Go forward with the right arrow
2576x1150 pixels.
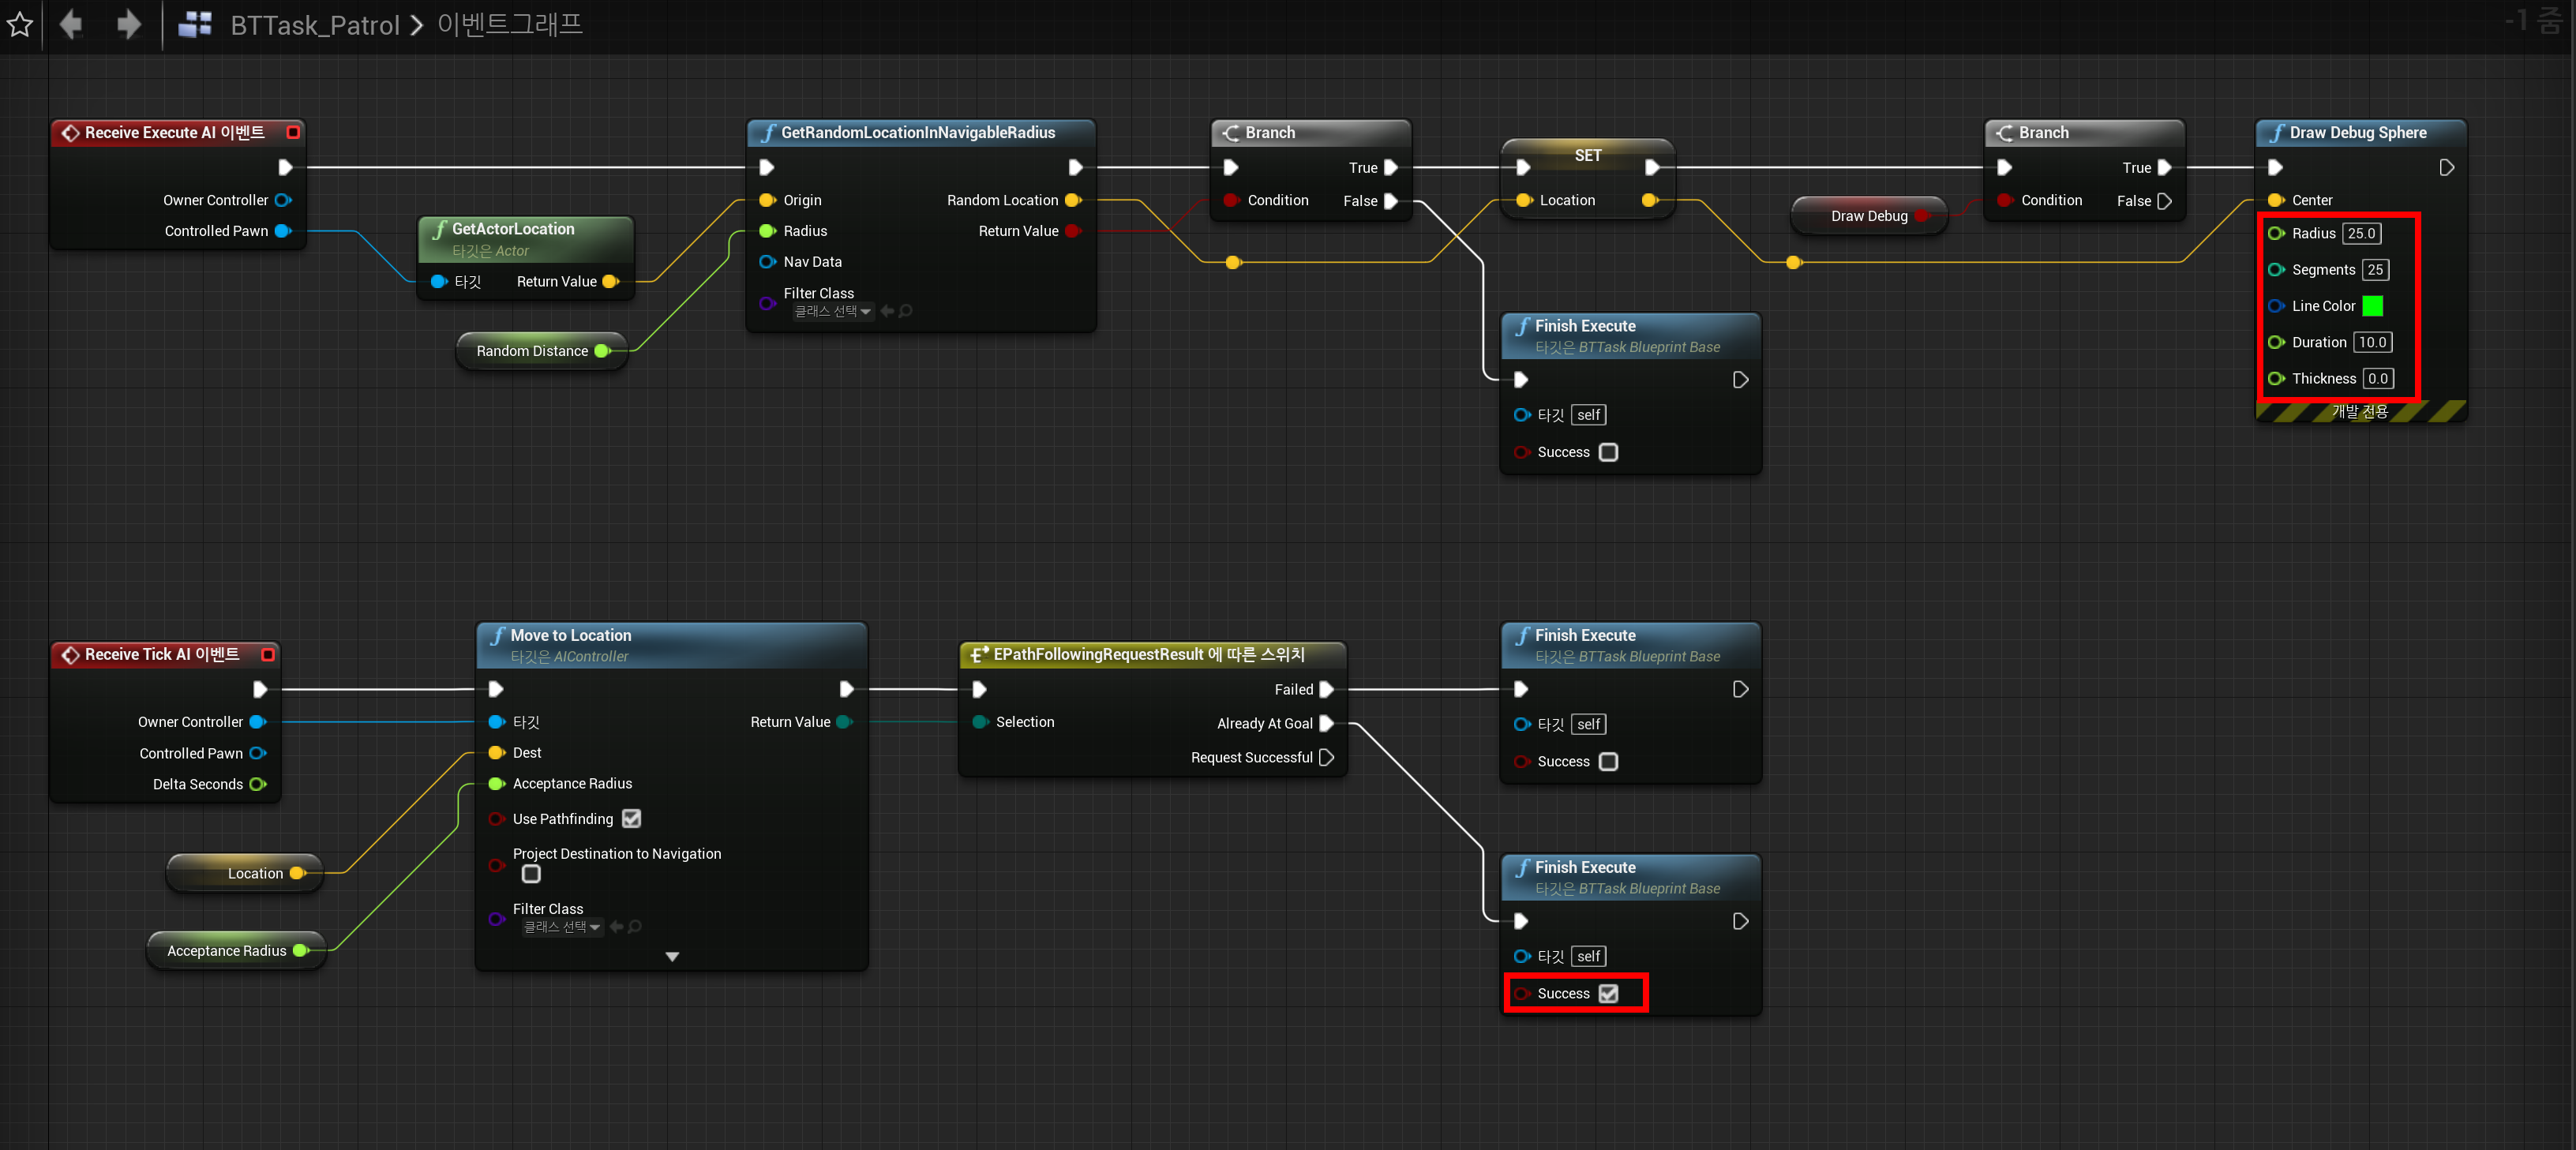pyautogui.click(x=128, y=24)
